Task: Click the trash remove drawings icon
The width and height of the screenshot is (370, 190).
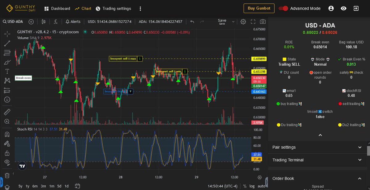Action: pyautogui.click(x=7, y=176)
